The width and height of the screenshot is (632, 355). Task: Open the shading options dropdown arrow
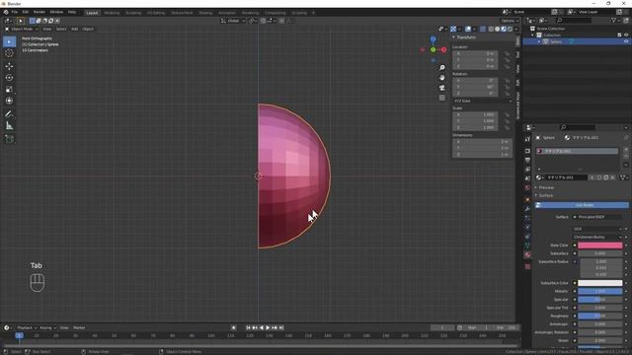tap(516, 29)
